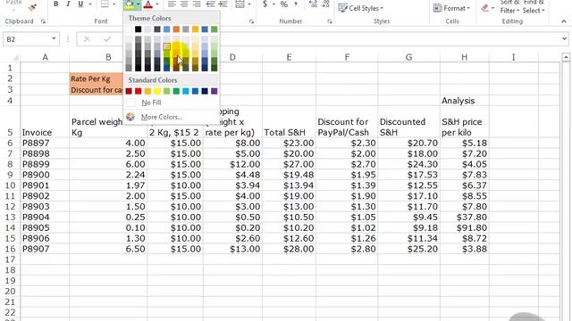Expand the formula bar
Viewport: 572px width, 321px height.
click(x=564, y=38)
